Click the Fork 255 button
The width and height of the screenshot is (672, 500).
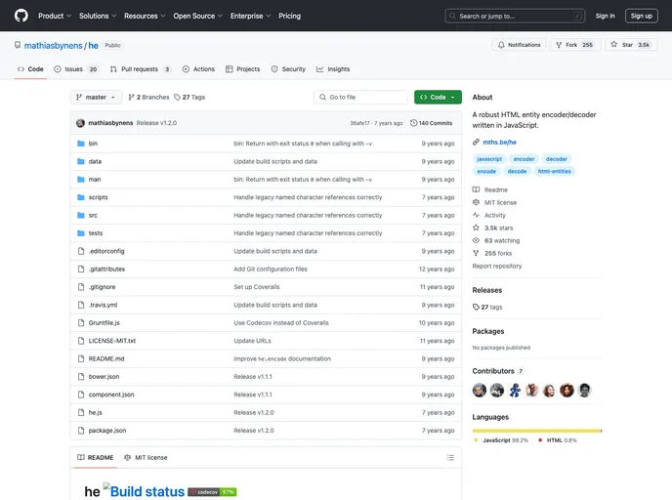[574, 45]
